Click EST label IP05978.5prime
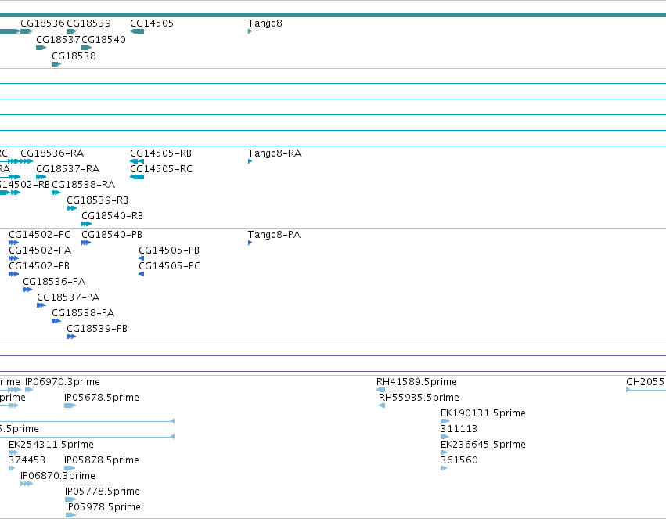 [x=103, y=508]
